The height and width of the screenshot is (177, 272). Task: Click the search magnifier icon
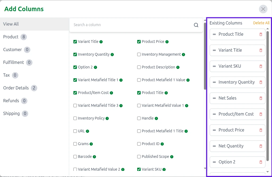[196, 25]
